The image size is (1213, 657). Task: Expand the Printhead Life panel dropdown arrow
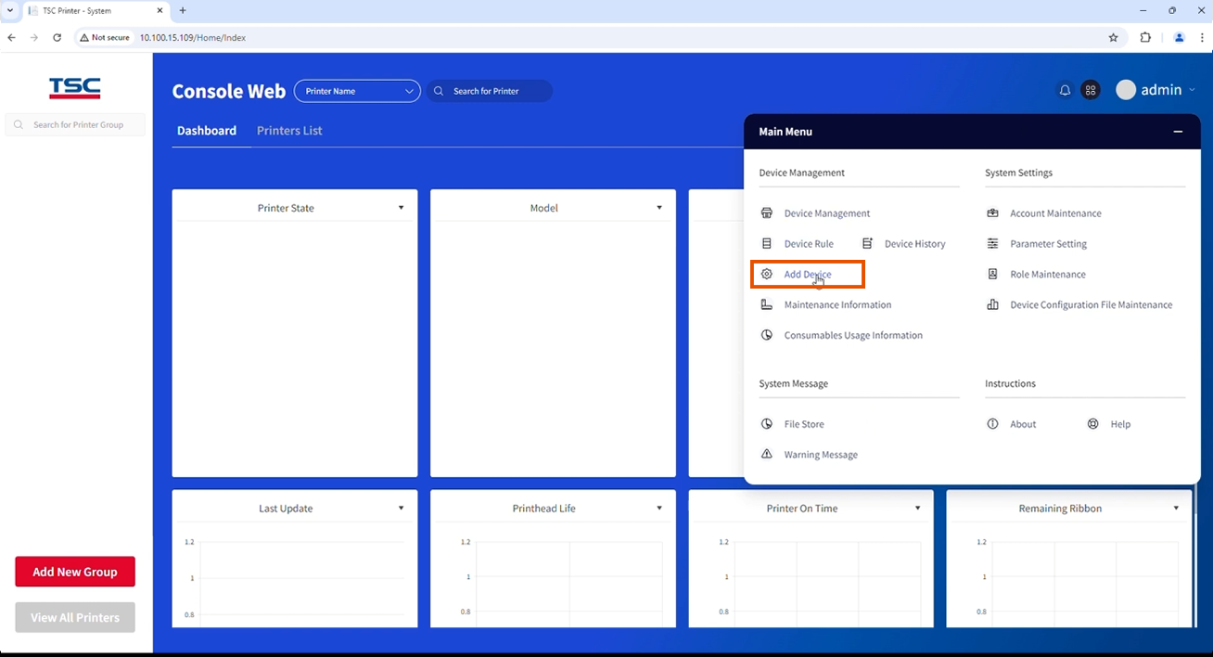click(x=659, y=509)
